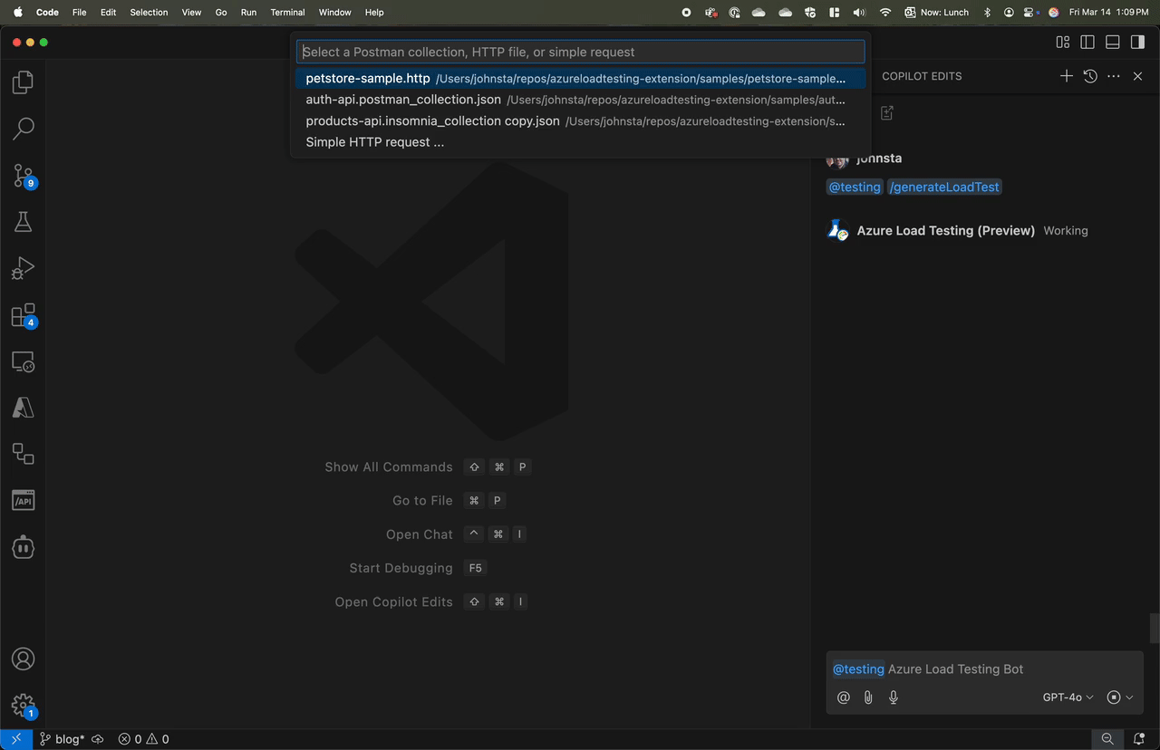
Task: Open the GPT-4o model picker
Action: (x=1068, y=697)
